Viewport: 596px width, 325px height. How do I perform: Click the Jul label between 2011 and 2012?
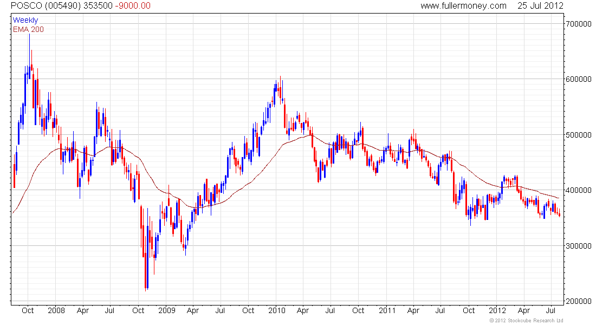point(440,310)
